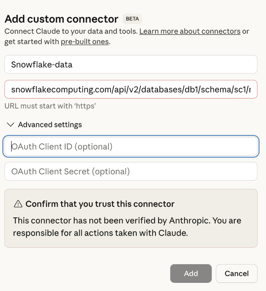Click the snowflakecomputing.com URL input field

point(131,90)
